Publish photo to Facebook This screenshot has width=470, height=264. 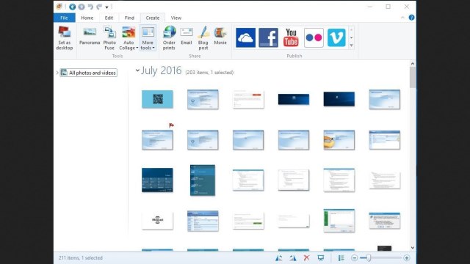point(268,37)
